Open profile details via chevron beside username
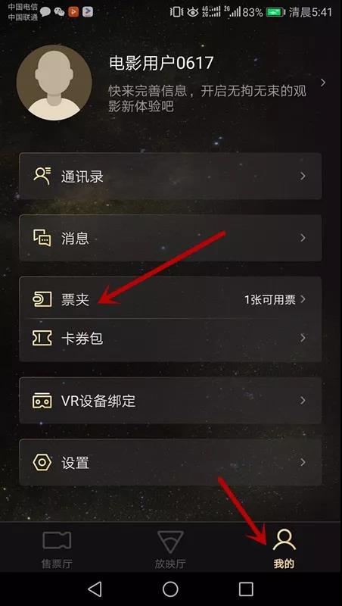This screenshot has width=342, height=606. coord(324,83)
